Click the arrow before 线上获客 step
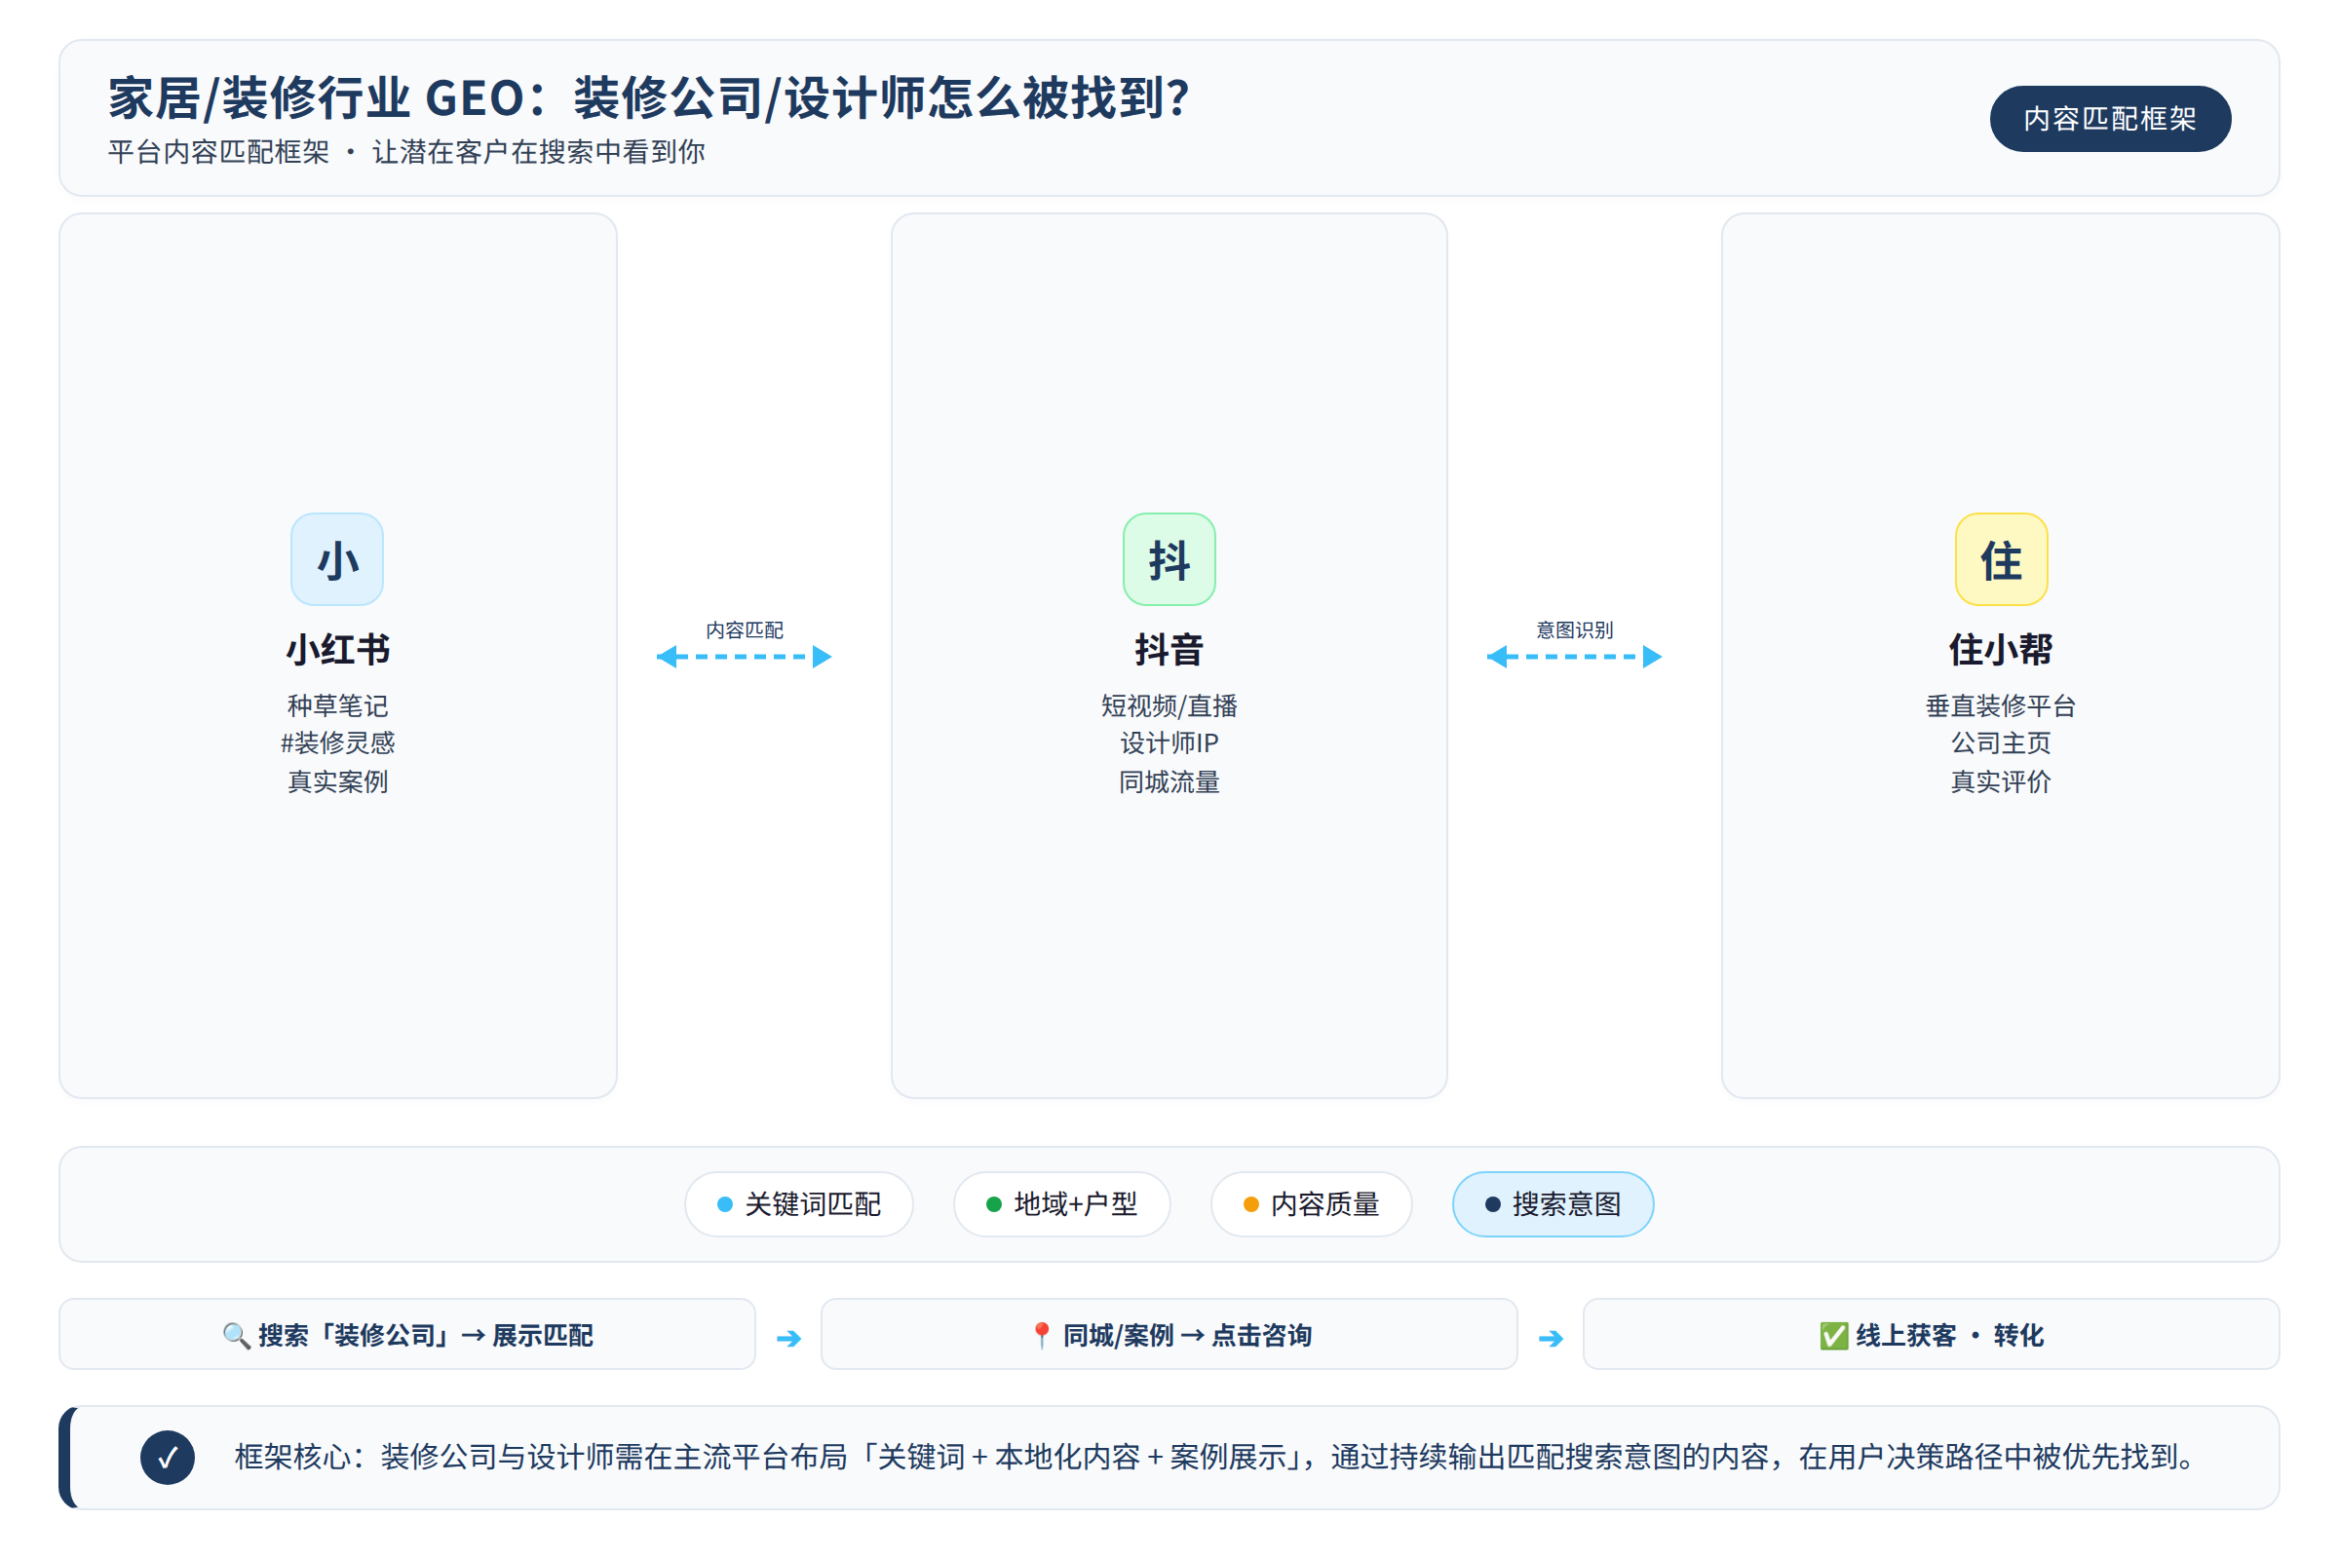The width and height of the screenshot is (2339, 1559). pyautogui.click(x=1551, y=1338)
